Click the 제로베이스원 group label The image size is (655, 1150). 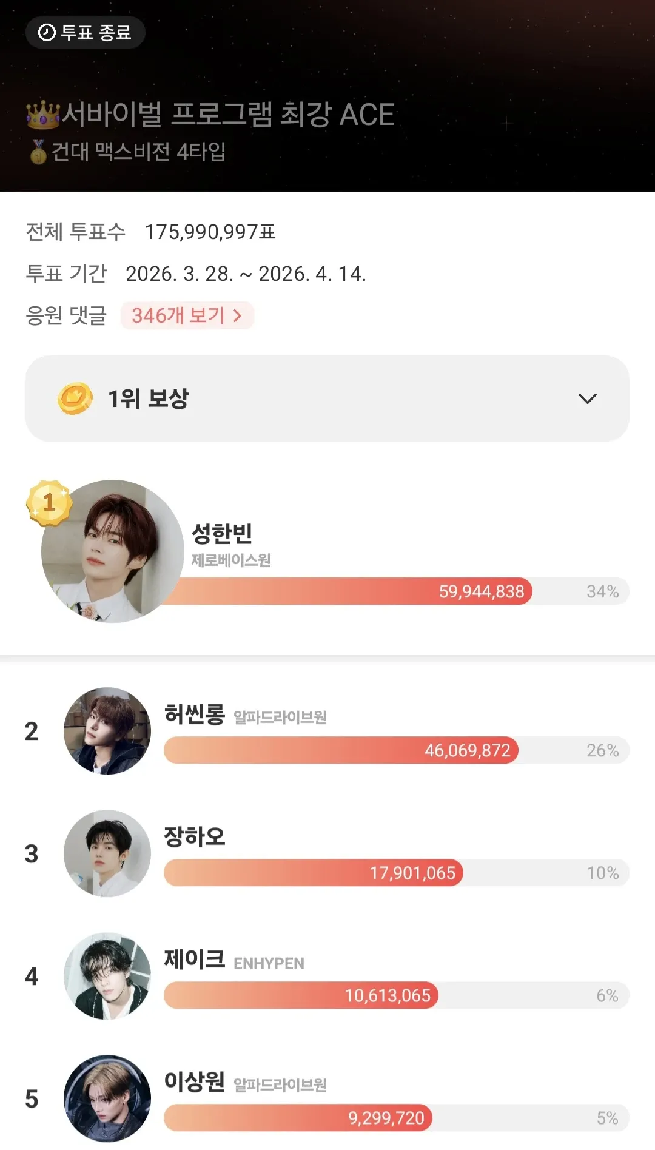click(x=231, y=560)
